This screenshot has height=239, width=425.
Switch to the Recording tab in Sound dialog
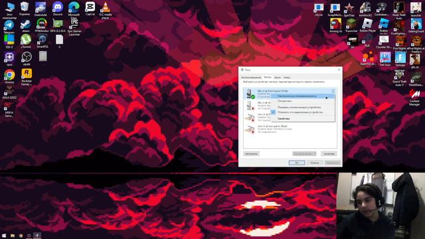(x=268, y=77)
